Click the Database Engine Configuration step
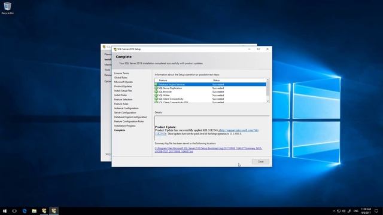The height and width of the screenshot is (215, 383). 130,117
